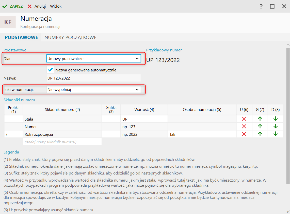Select the Podstawowe tab
The width and height of the screenshot is (290, 214).
[x=21, y=37]
